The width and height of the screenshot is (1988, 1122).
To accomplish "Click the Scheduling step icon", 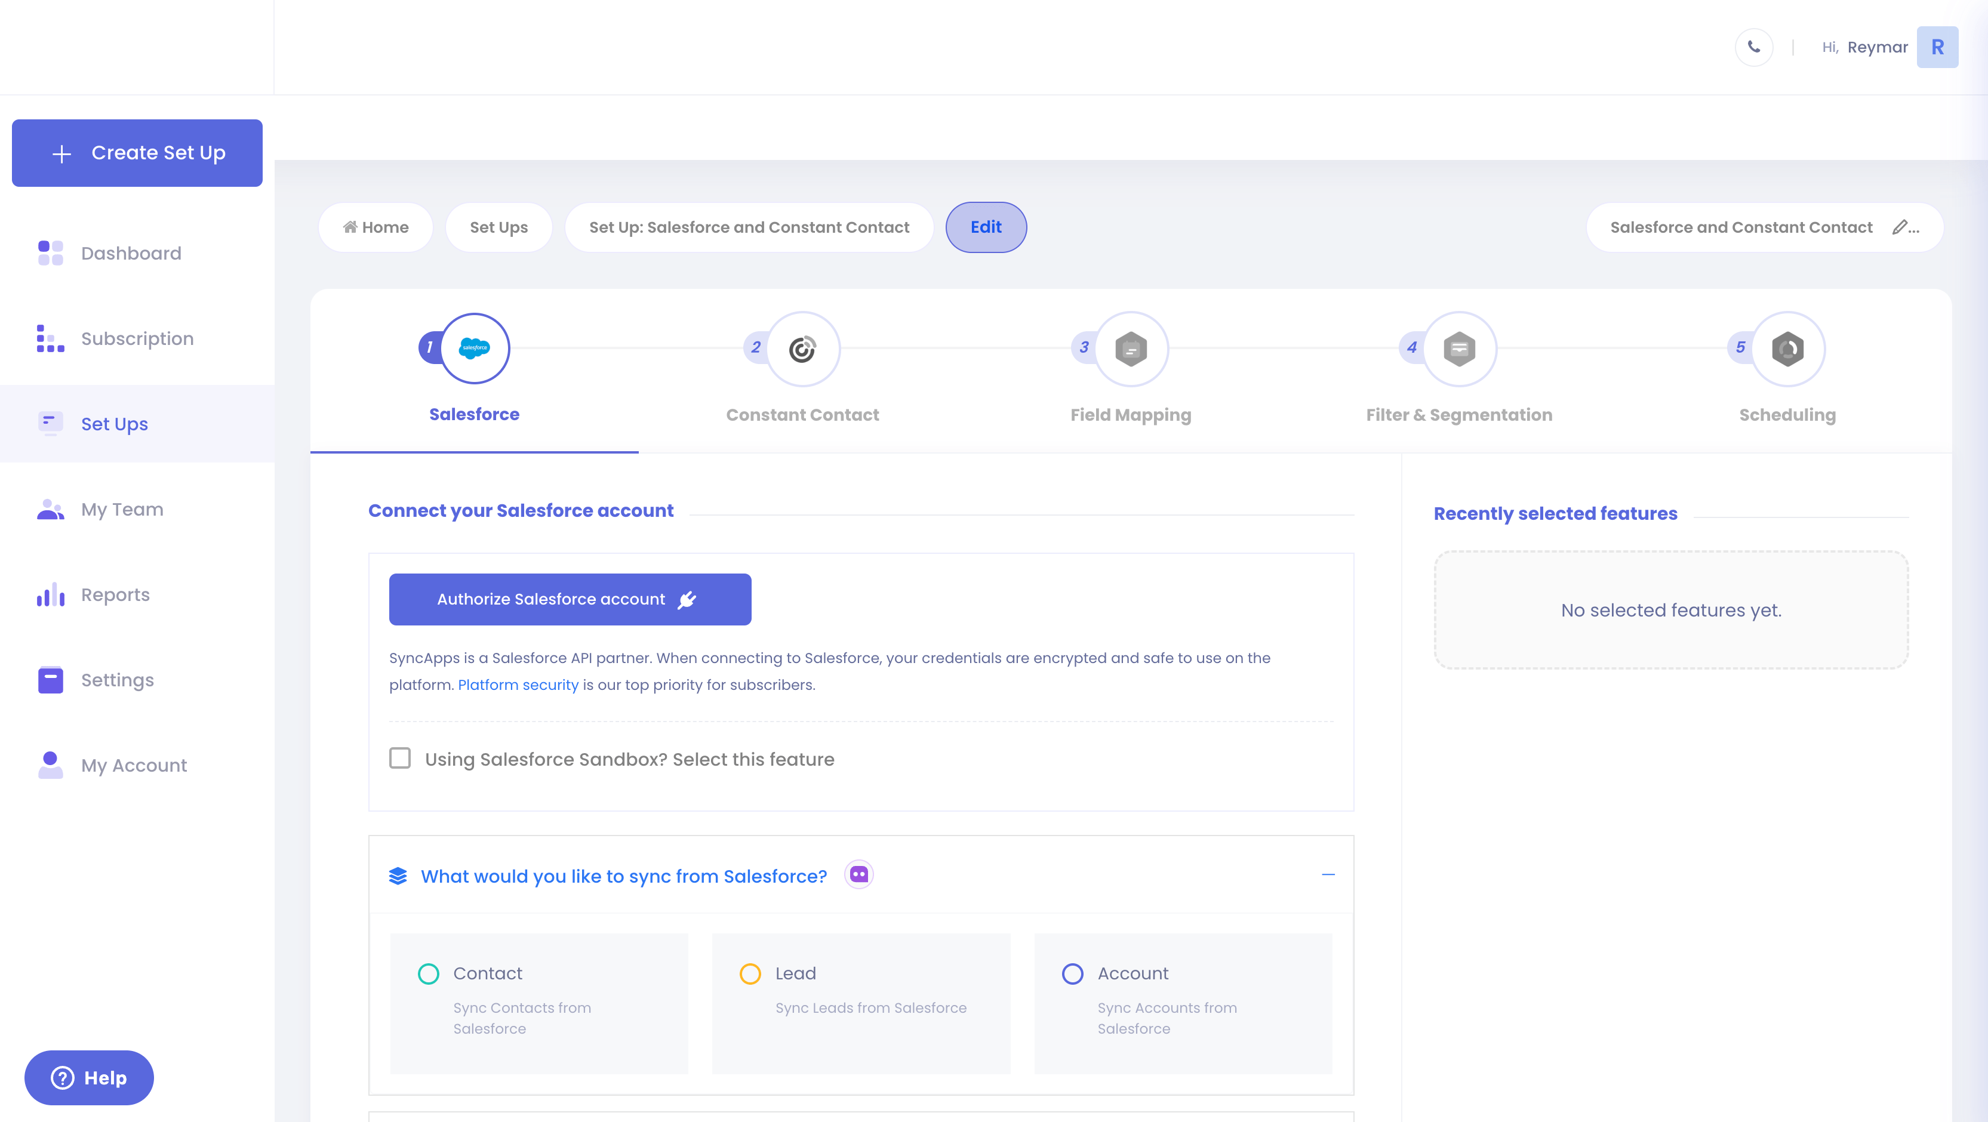I will point(1787,349).
